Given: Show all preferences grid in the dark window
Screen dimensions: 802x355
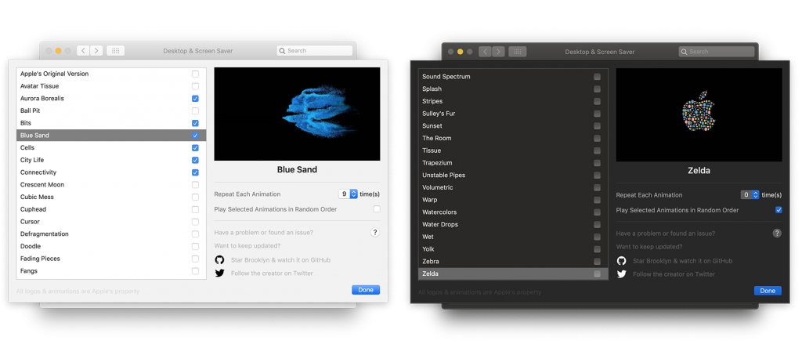Looking at the screenshot, I should tap(518, 52).
